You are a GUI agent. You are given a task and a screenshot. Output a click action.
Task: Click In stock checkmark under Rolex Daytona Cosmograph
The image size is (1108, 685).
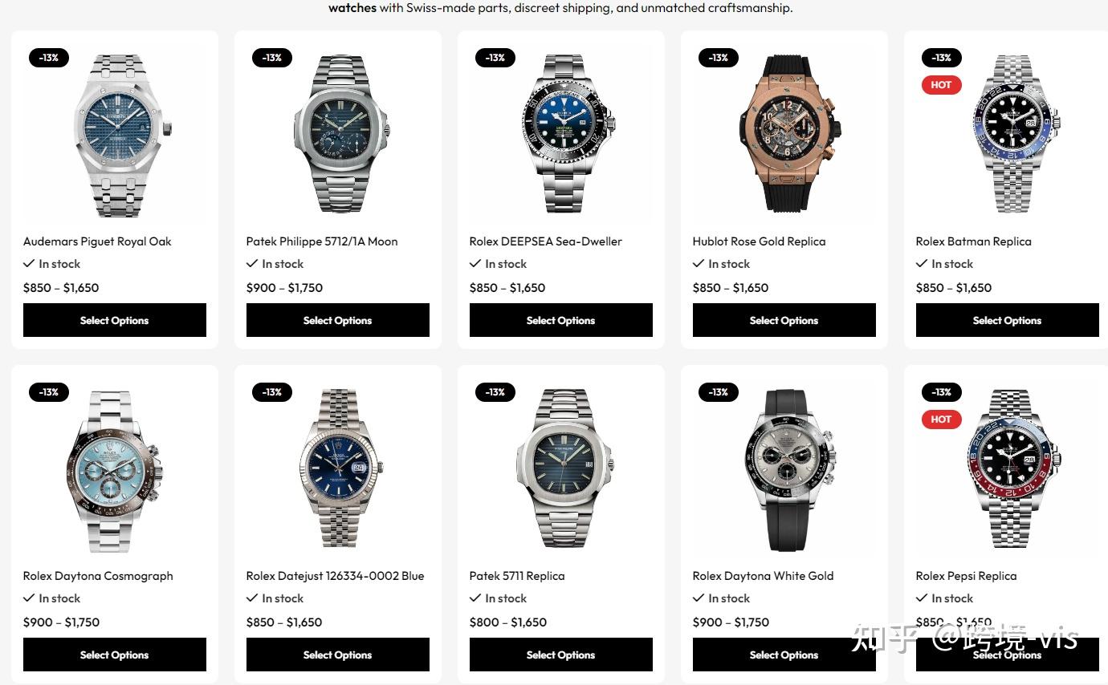point(29,598)
